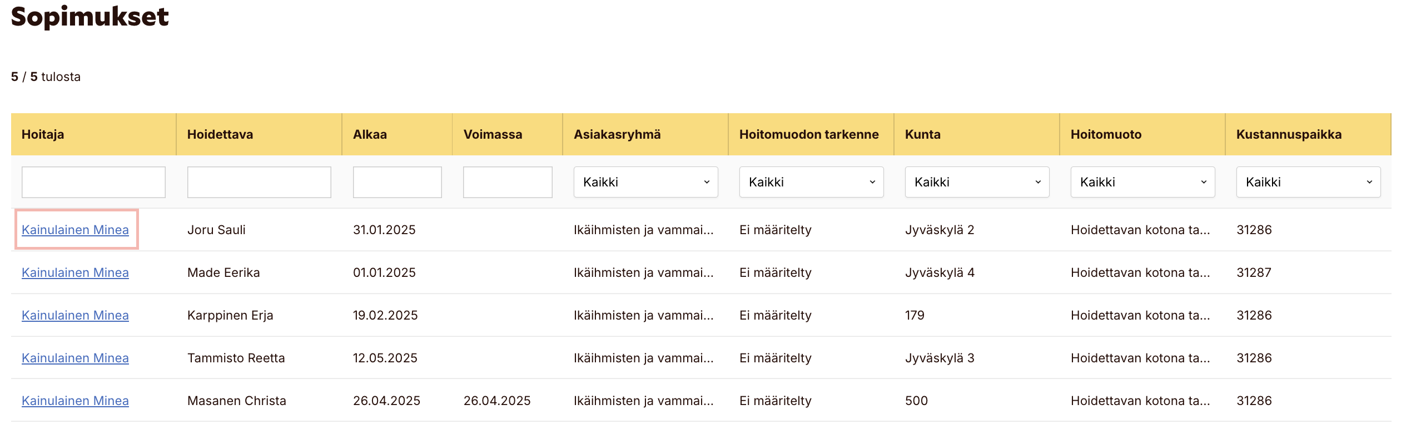Open Kainulainen Minea link for Made Eerika

pyautogui.click(x=75, y=272)
